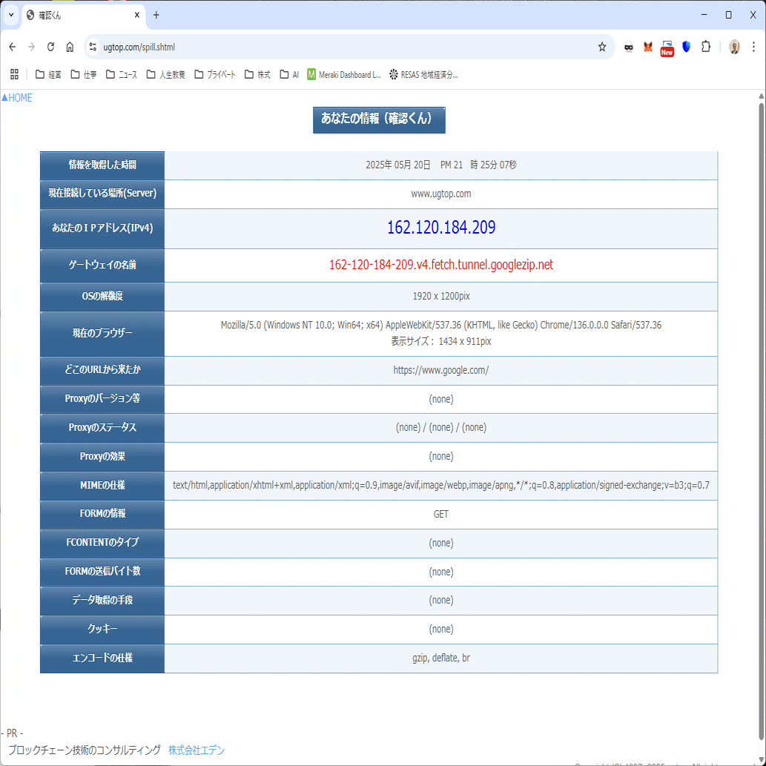Click the 表示サイズ: 1434 x 911pix text
The width and height of the screenshot is (766, 766).
pos(441,341)
